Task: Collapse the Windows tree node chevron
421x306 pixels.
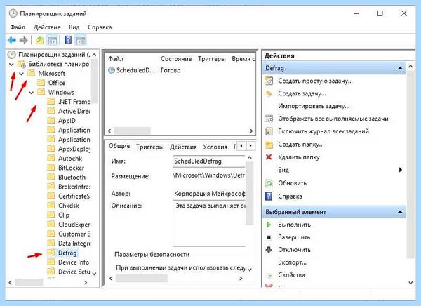Action: (x=32, y=93)
